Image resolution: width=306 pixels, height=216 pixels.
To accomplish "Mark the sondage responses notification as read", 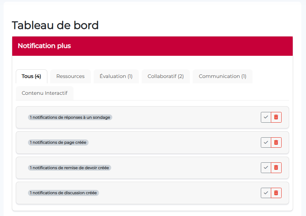I will point(266,117).
